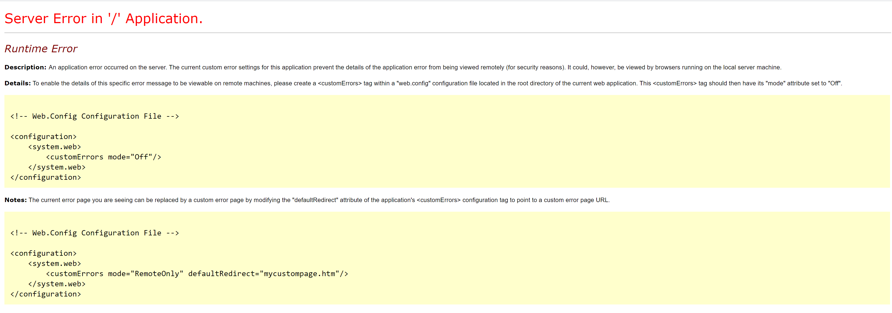Click 'mycustompage.htm' in the second code block
This screenshot has height=313, width=892.
pyautogui.click(x=299, y=274)
